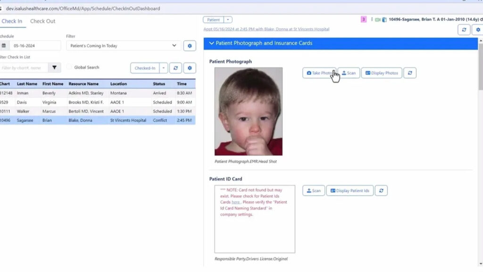
Task: Collapse the Patient Photograph and Insurance Cards section
Action: 212,43
